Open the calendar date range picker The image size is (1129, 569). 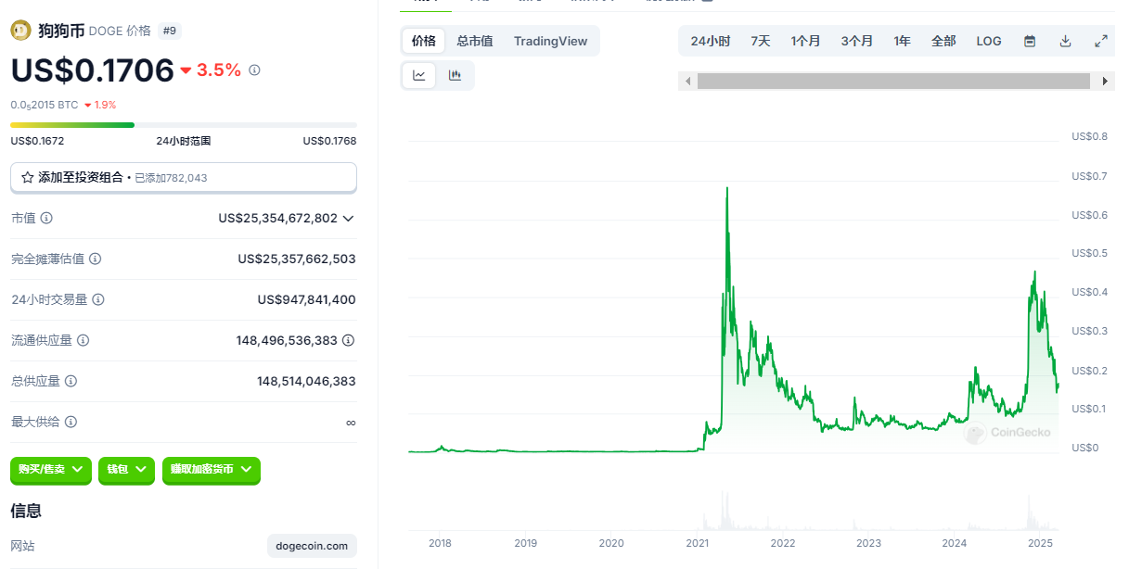pyautogui.click(x=1030, y=41)
